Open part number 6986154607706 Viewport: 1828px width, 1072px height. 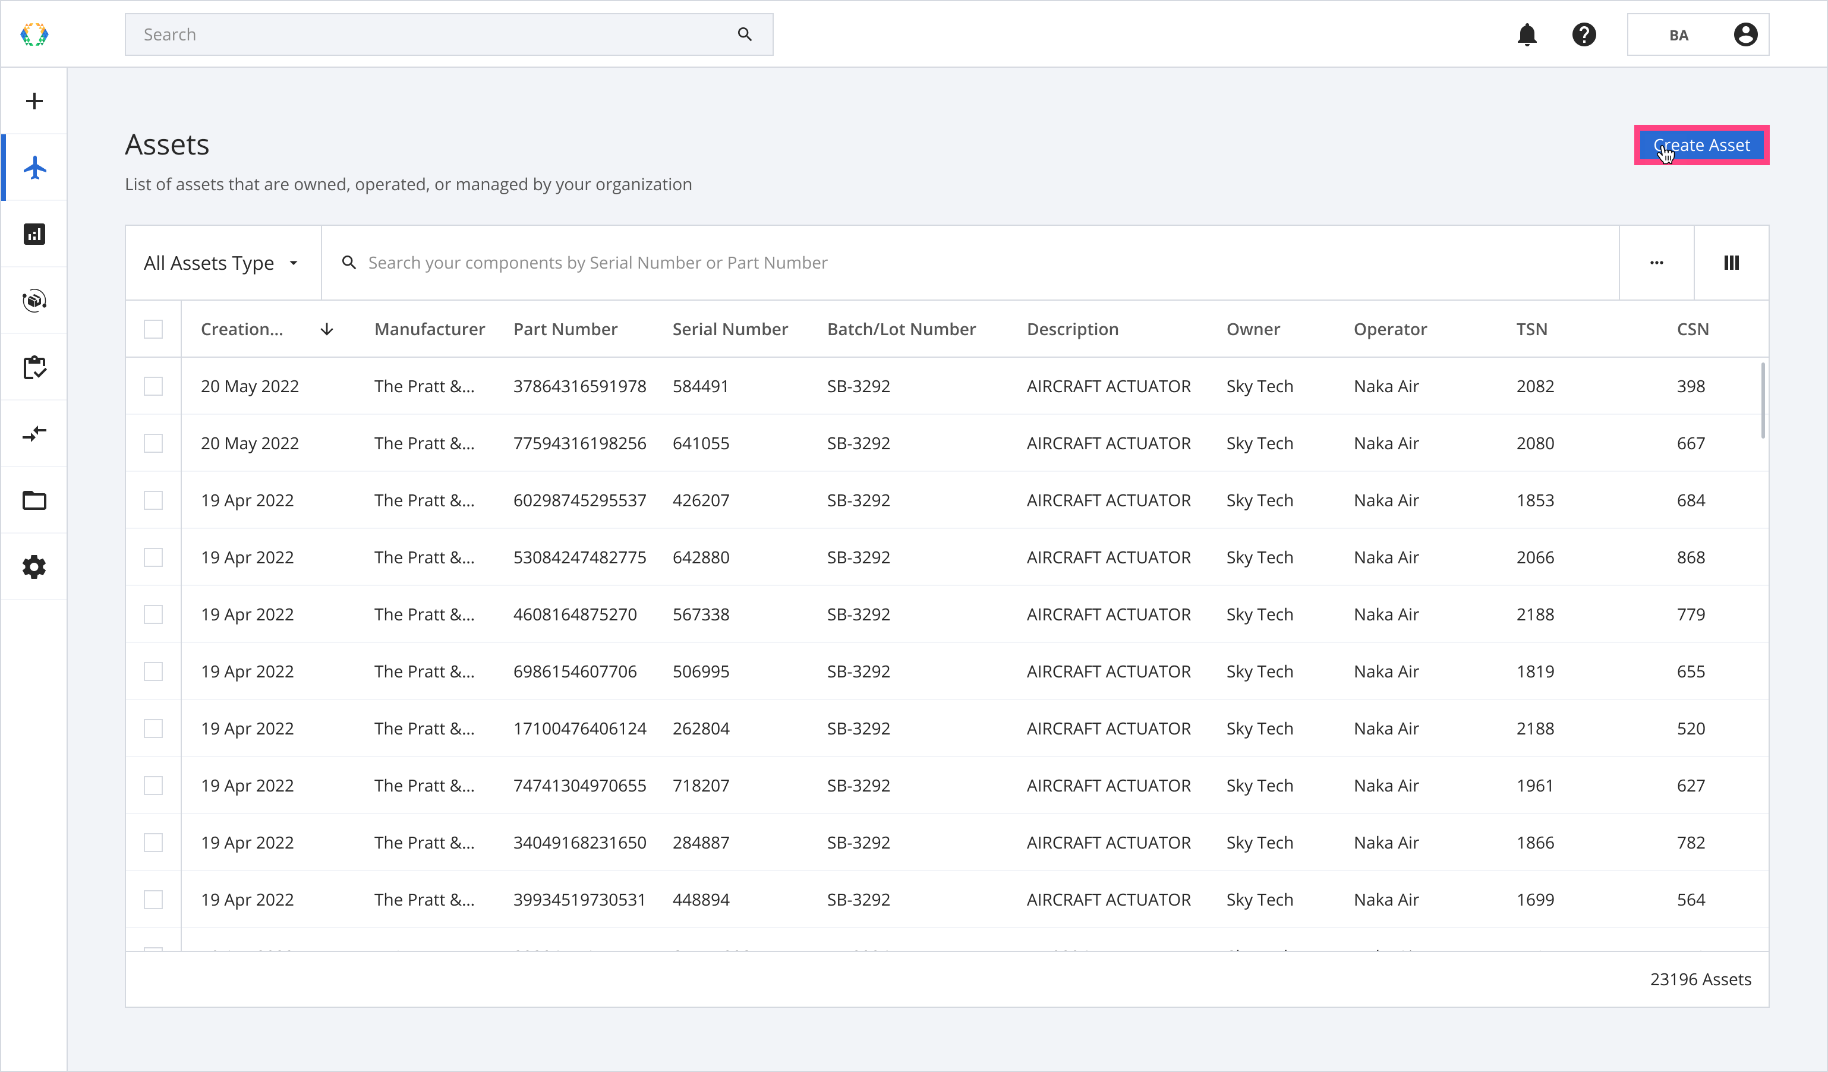[x=575, y=671]
